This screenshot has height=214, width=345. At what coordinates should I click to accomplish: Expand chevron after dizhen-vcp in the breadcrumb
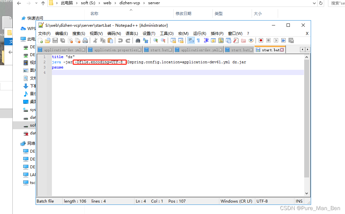pos(144,3)
